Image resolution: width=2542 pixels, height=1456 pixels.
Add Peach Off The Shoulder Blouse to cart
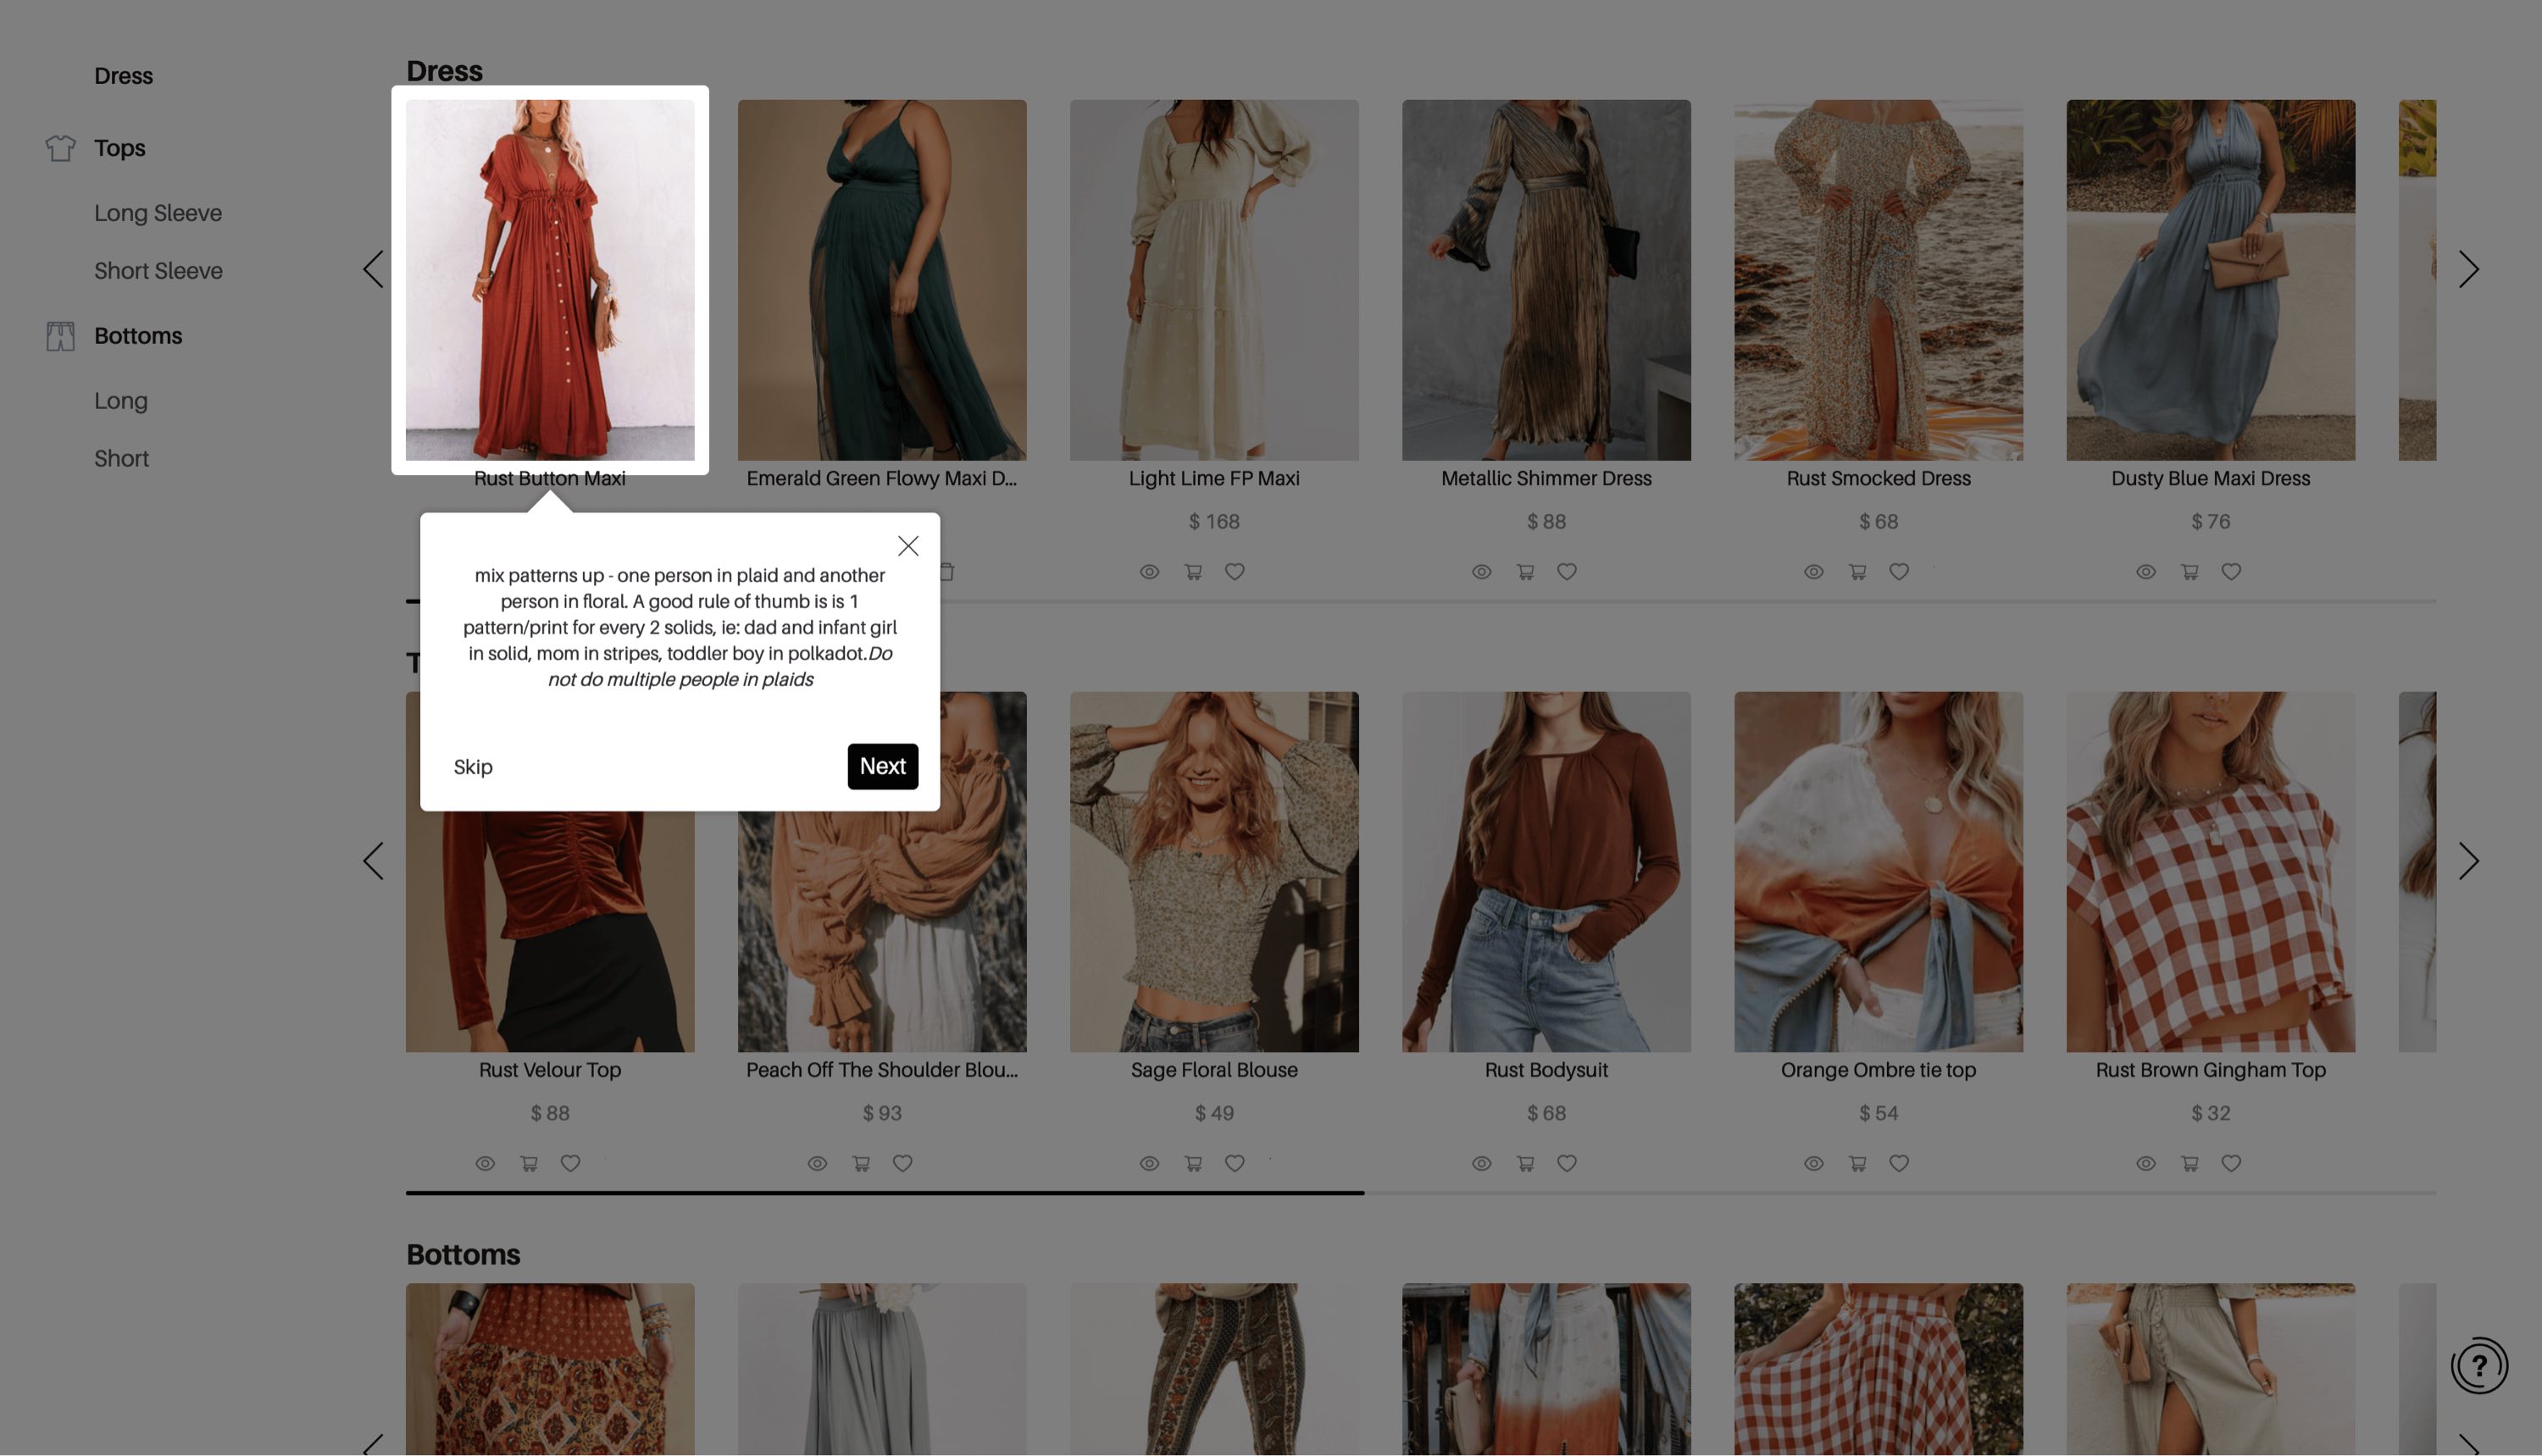pos(860,1163)
